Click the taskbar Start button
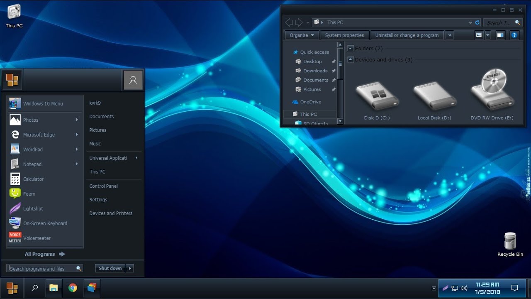Viewport: 531px width, 299px height. (12, 288)
